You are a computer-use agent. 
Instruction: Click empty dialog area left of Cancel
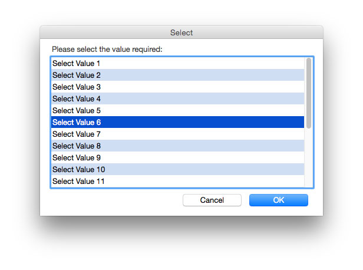[115, 200]
